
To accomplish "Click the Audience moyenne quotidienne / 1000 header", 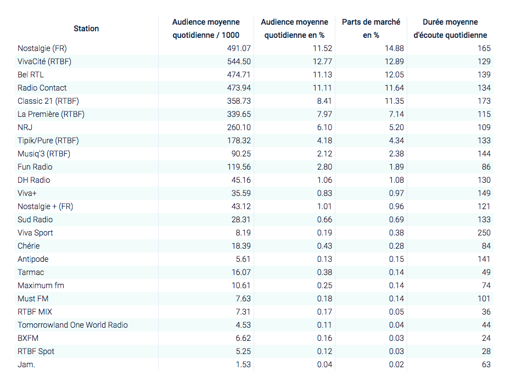I will tap(206, 29).
